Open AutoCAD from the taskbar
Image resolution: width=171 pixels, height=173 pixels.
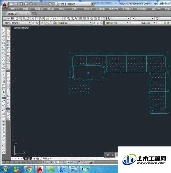(40, 169)
